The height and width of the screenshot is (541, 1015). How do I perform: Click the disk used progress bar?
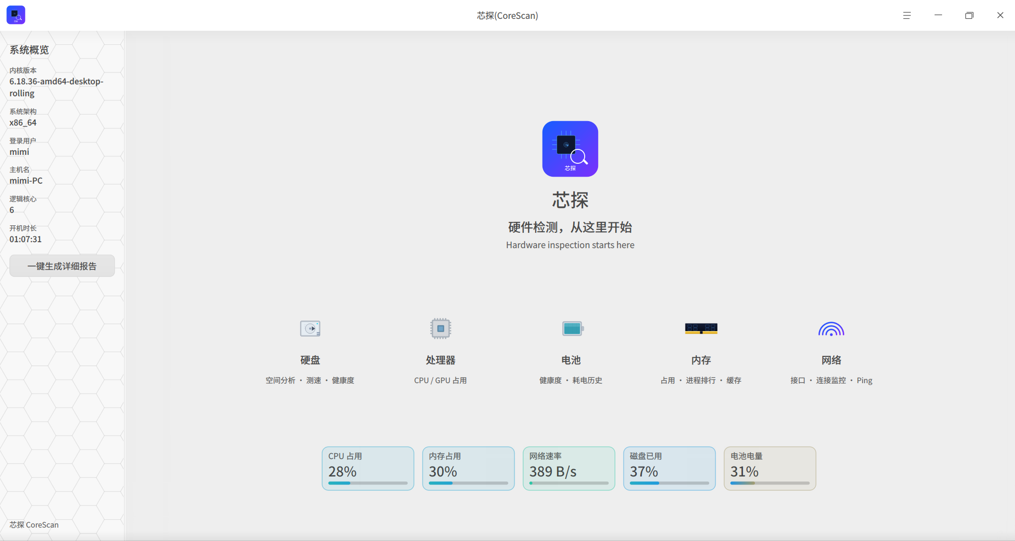click(670, 483)
